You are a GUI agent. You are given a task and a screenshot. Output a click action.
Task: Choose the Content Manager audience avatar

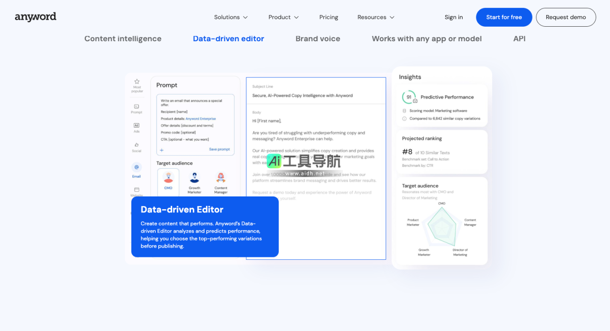point(221,178)
